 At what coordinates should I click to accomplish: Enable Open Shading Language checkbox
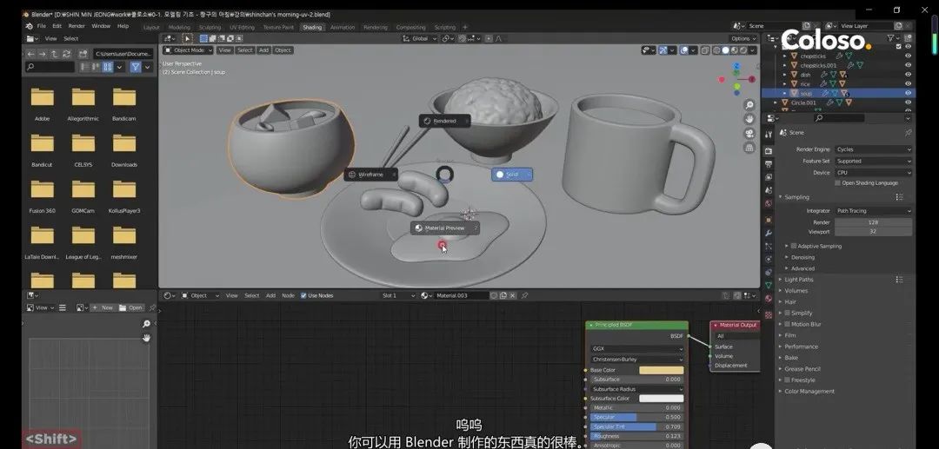[x=838, y=183]
